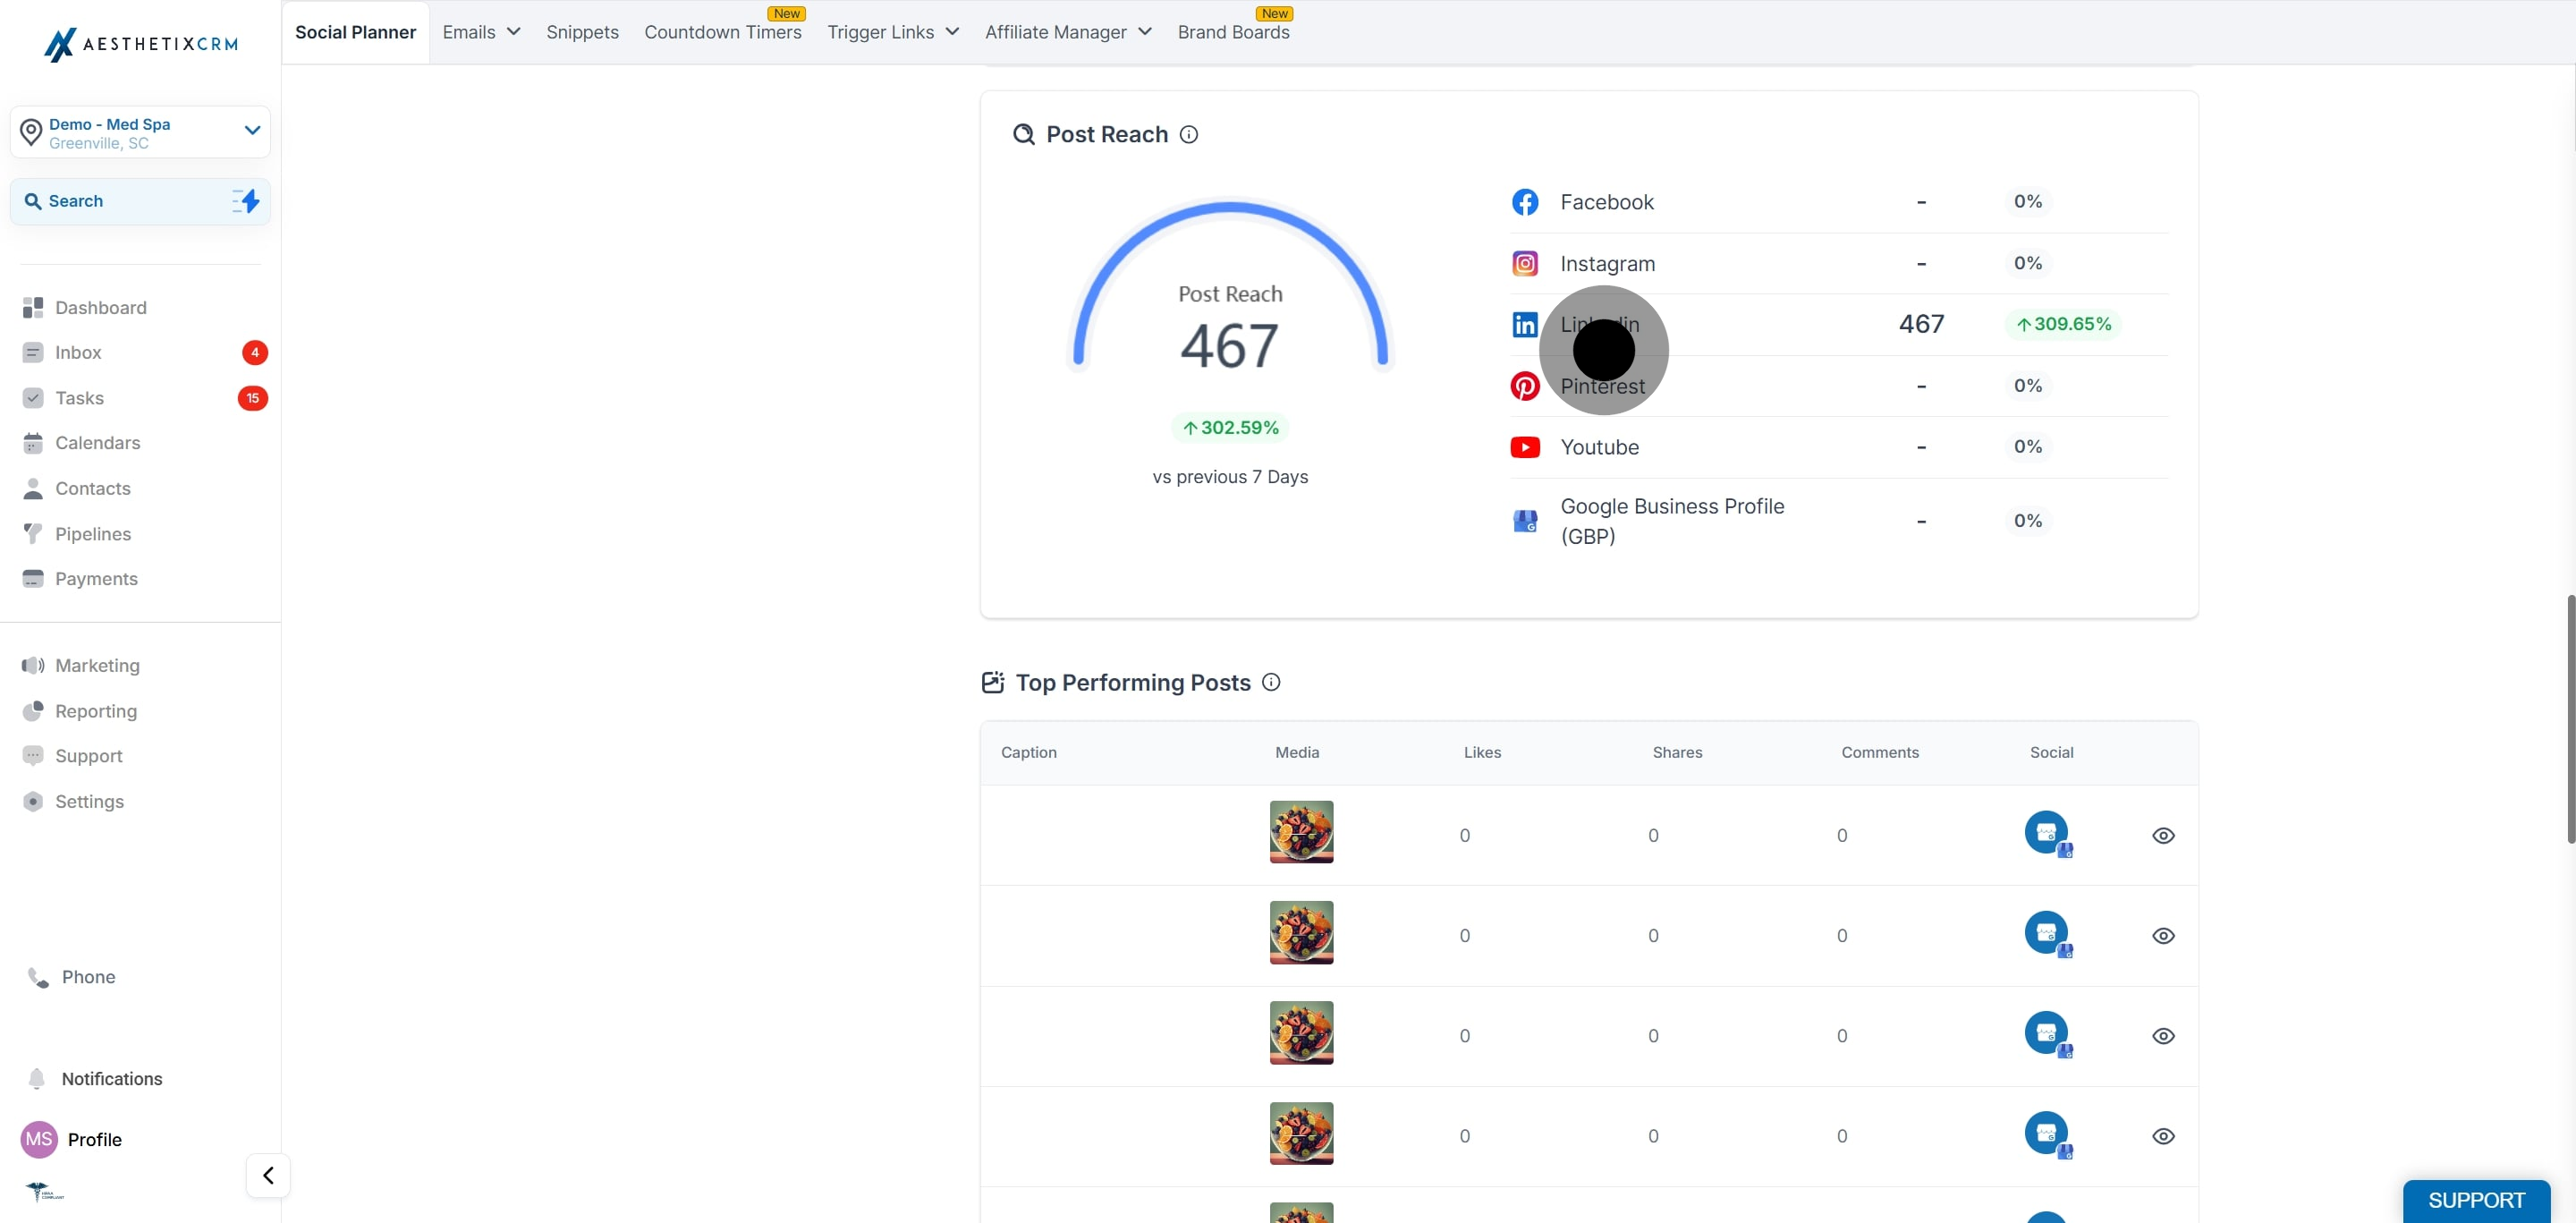This screenshot has height=1223, width=2576.
Task: Click the Comments column header
Action: tap(1880, 752)
